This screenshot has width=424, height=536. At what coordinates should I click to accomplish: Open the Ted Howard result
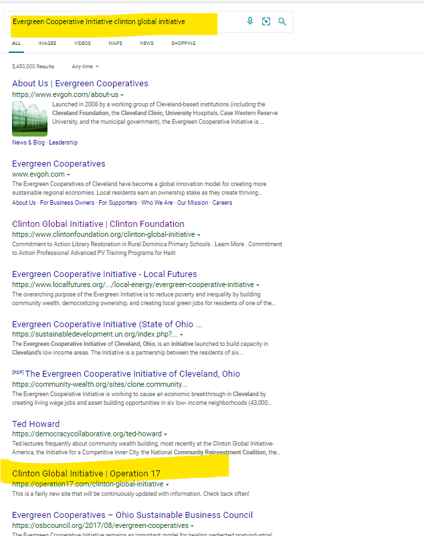point(36,424)
